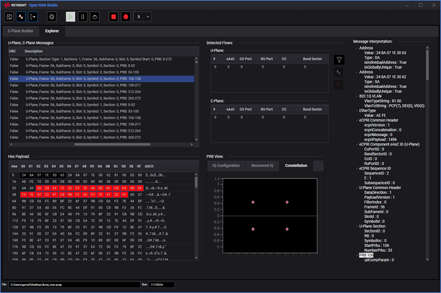Click the loop replay icon
The width and height of the screenshot is (441, 293).
click(x=95, y=17)
